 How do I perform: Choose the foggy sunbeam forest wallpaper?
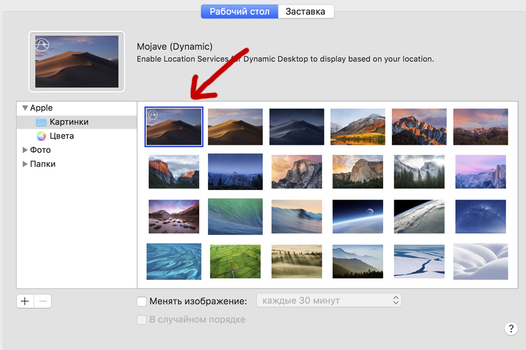coord(297,261)
